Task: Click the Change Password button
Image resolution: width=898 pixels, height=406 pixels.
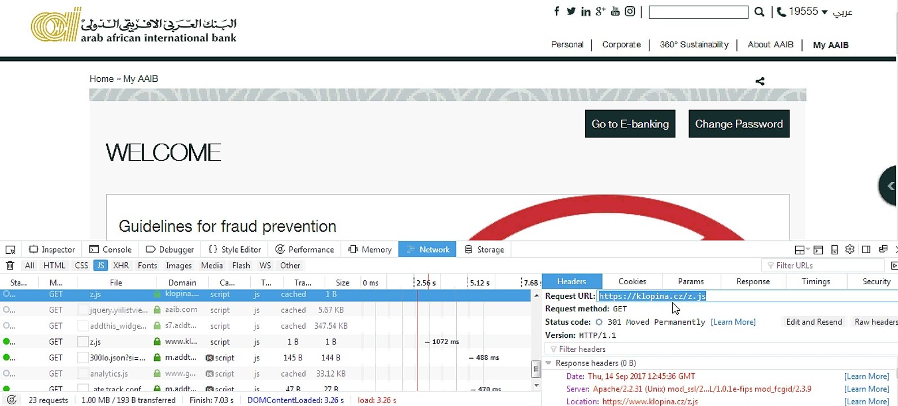Action: [x=739, y=124]
